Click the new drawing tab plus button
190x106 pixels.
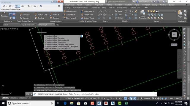(x=58, y=25)
